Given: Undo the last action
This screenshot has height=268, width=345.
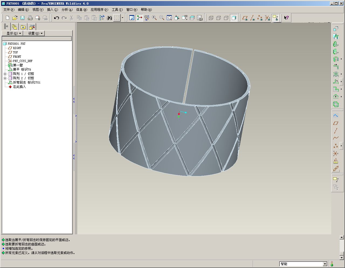Looking at the screenshot, I should point(57,18).
